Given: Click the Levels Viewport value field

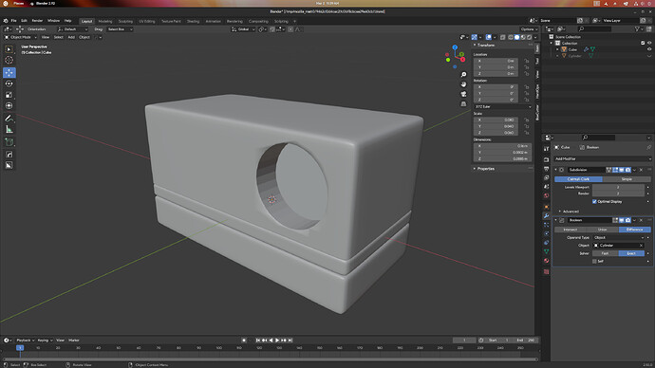Looking at the screenshot, I should click(618, 188).
